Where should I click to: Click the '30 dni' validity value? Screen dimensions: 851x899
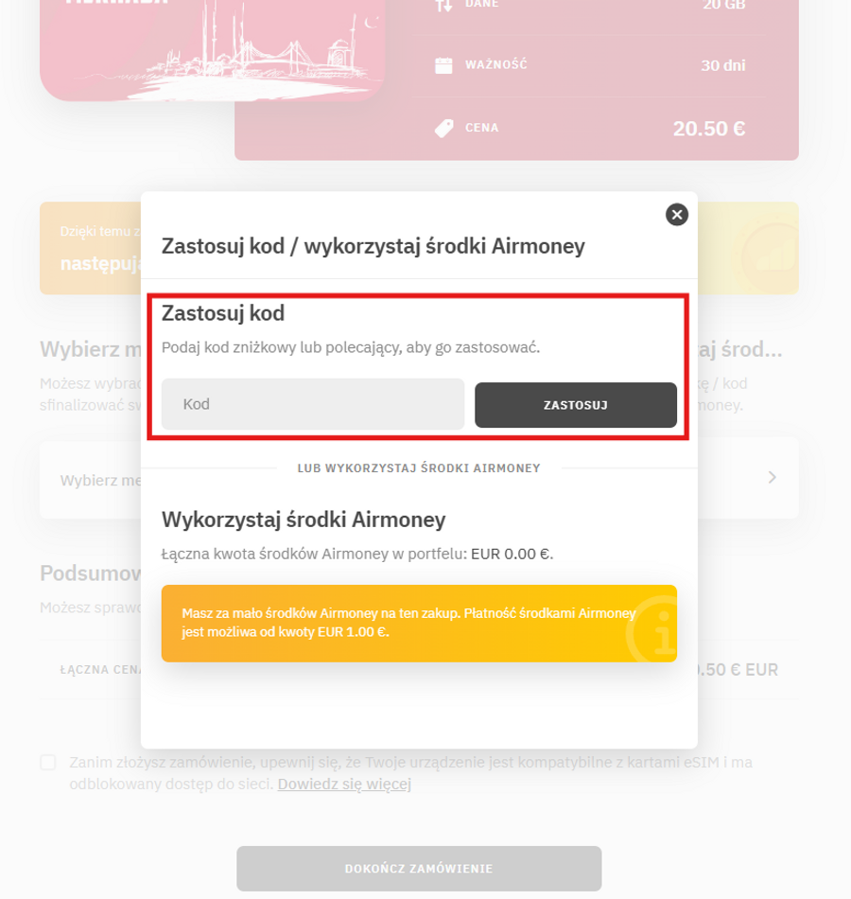723,65
